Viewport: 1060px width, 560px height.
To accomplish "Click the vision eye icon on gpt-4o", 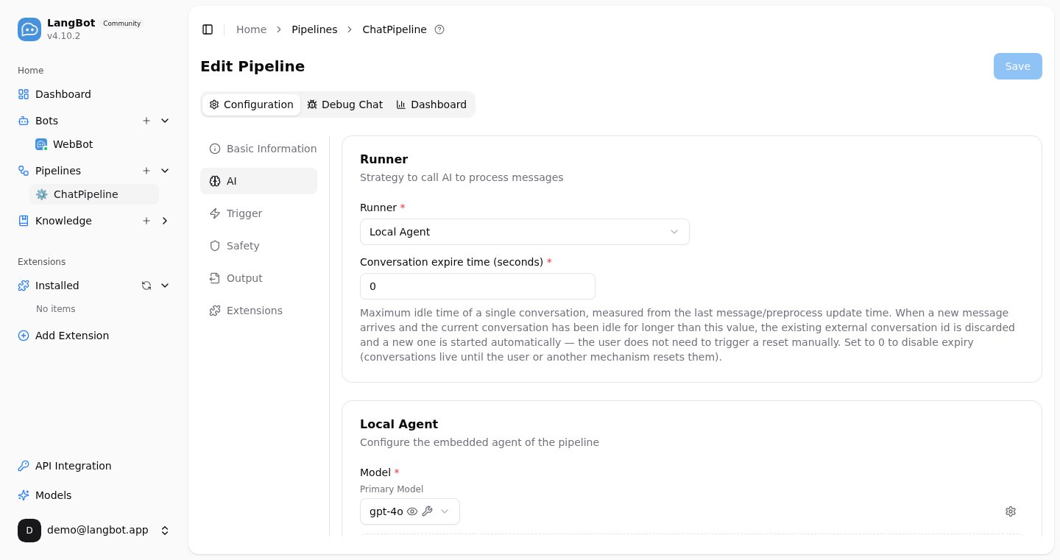I will 412,511.
